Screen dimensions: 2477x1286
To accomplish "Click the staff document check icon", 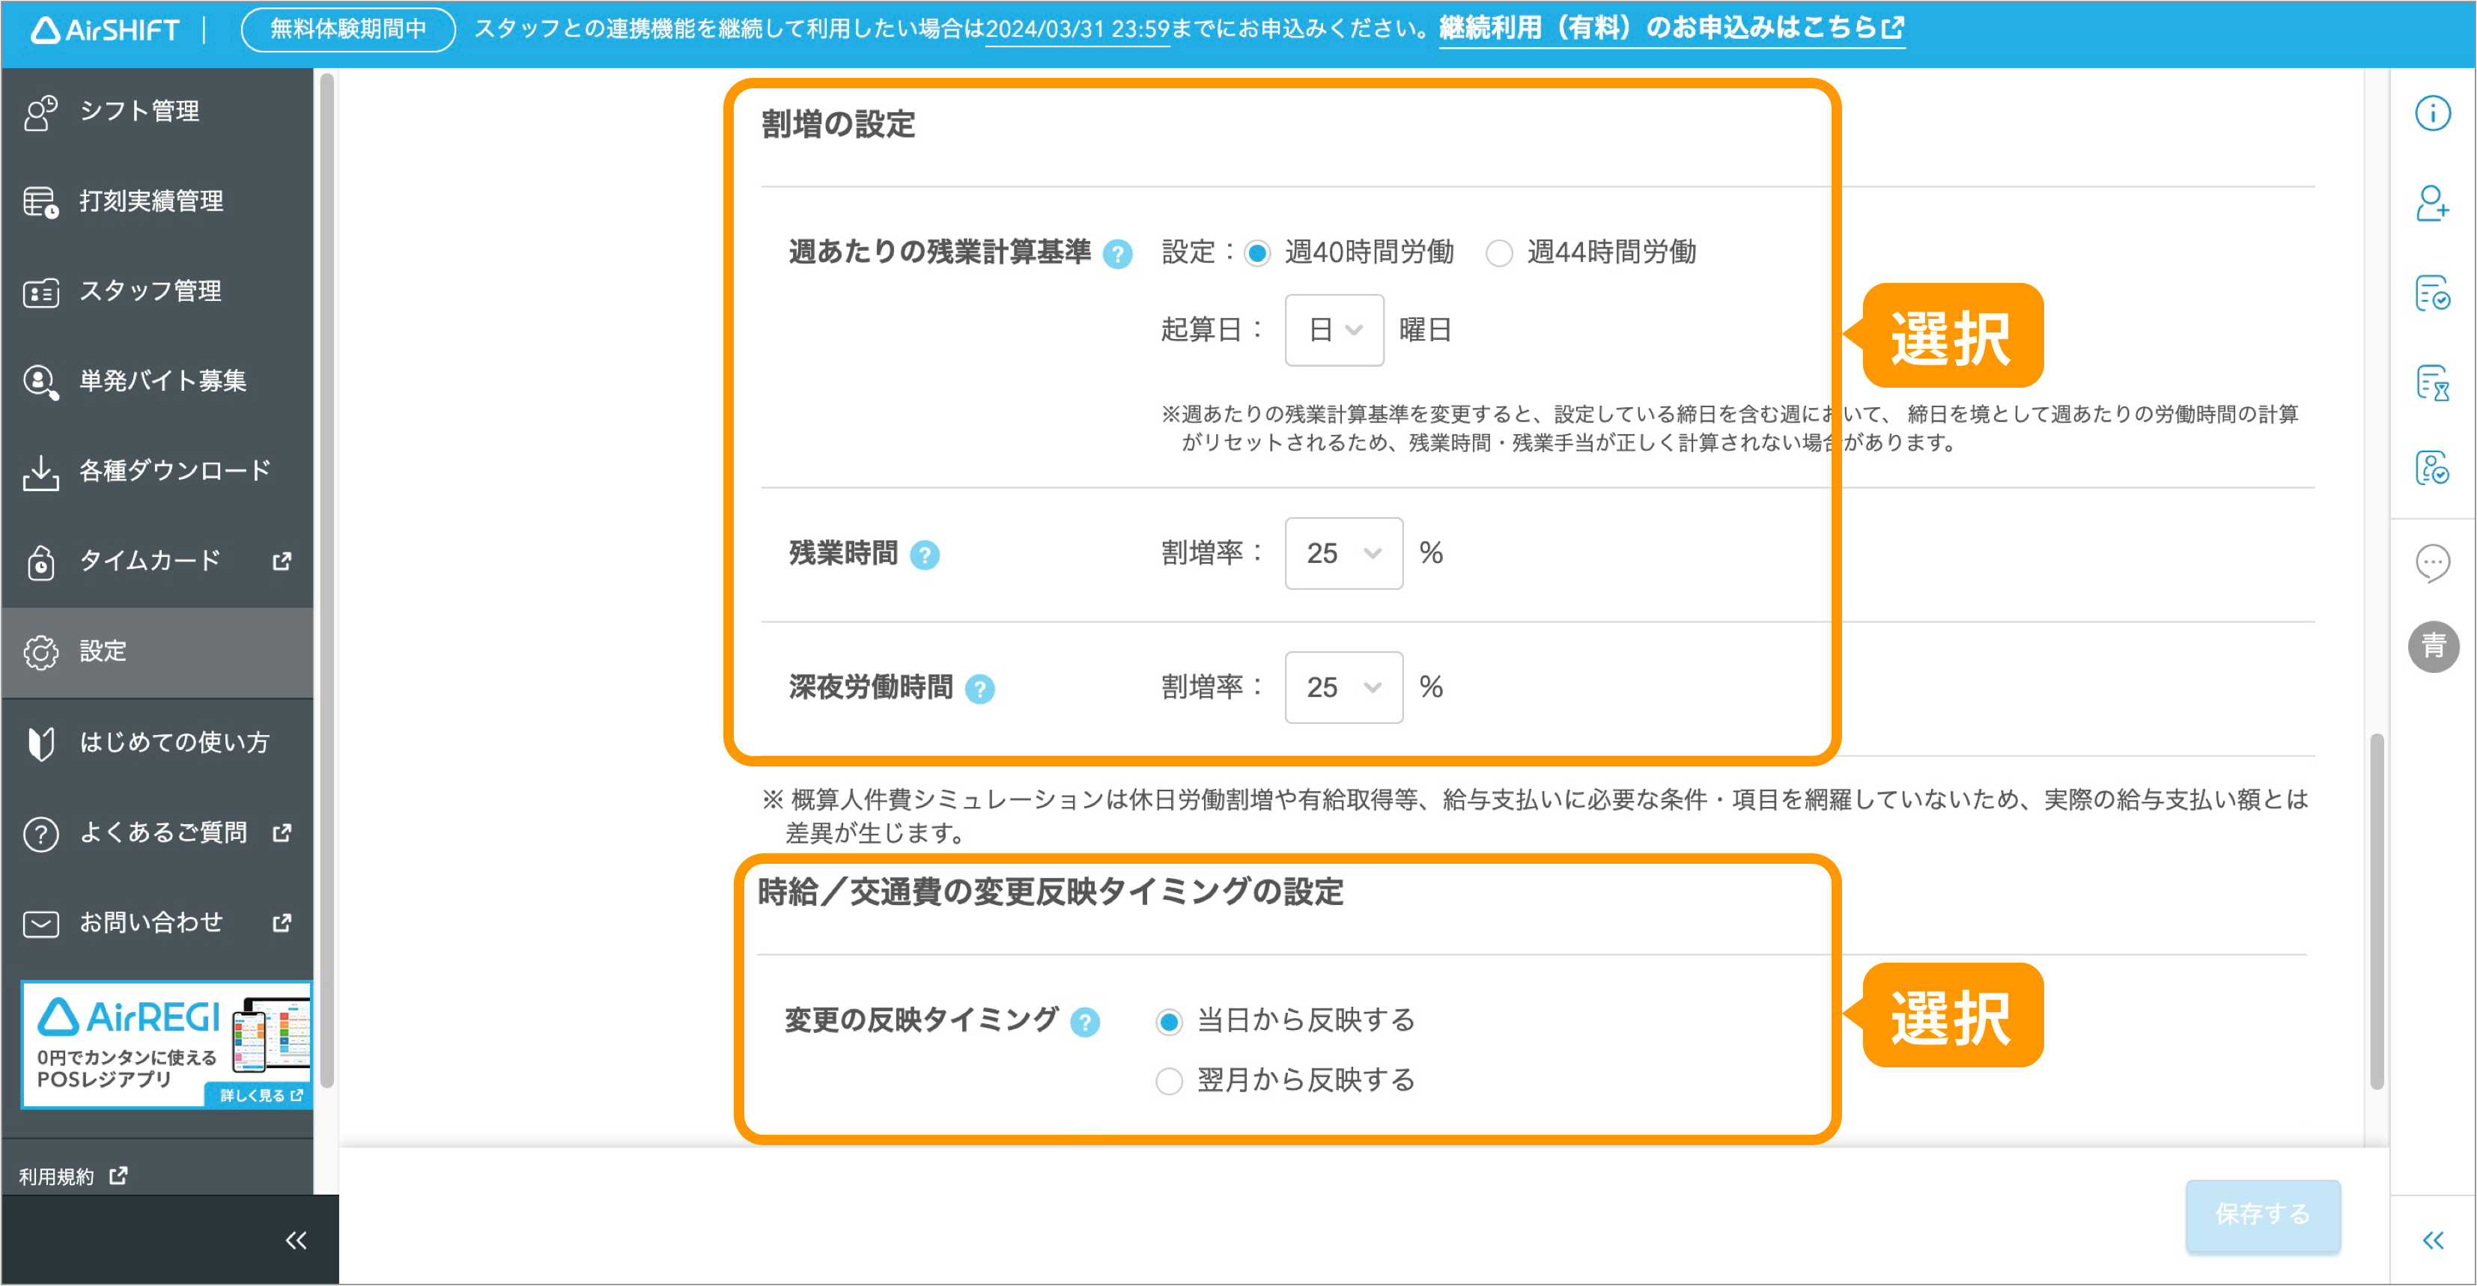I will pos(2433,467).
